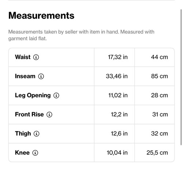Show the Leg Opening info tooltip icon

(x=56, y=96)
